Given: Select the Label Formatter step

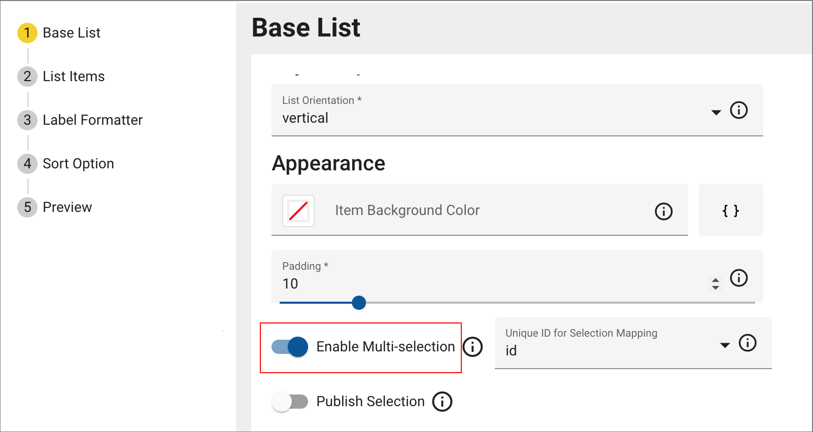Looking at the screenshot, I should [x=92, y=120].
